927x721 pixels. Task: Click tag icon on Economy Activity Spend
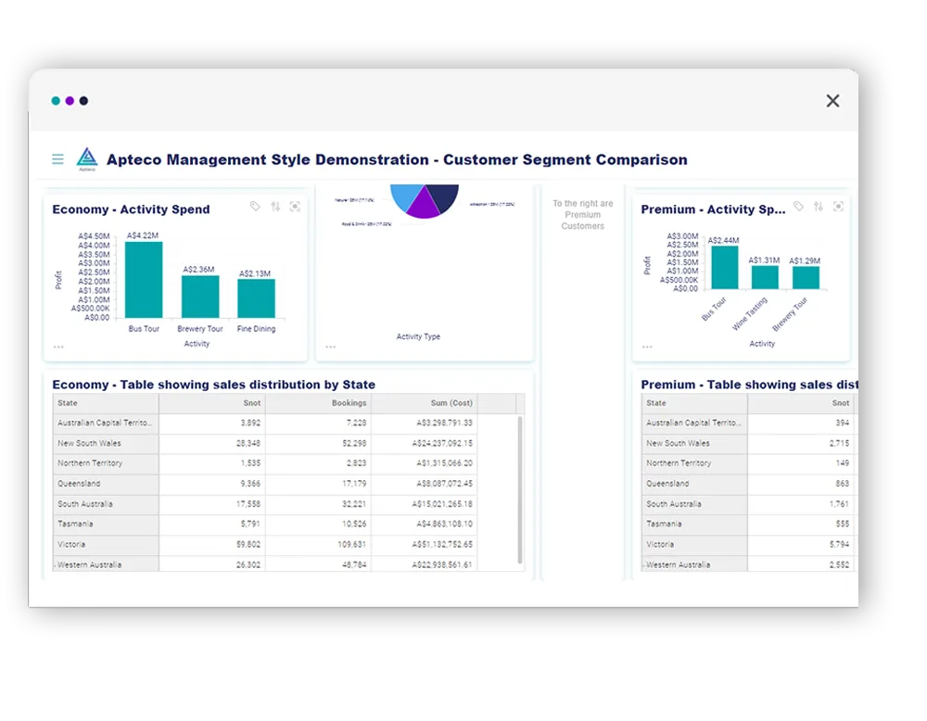tap(255, 207)
